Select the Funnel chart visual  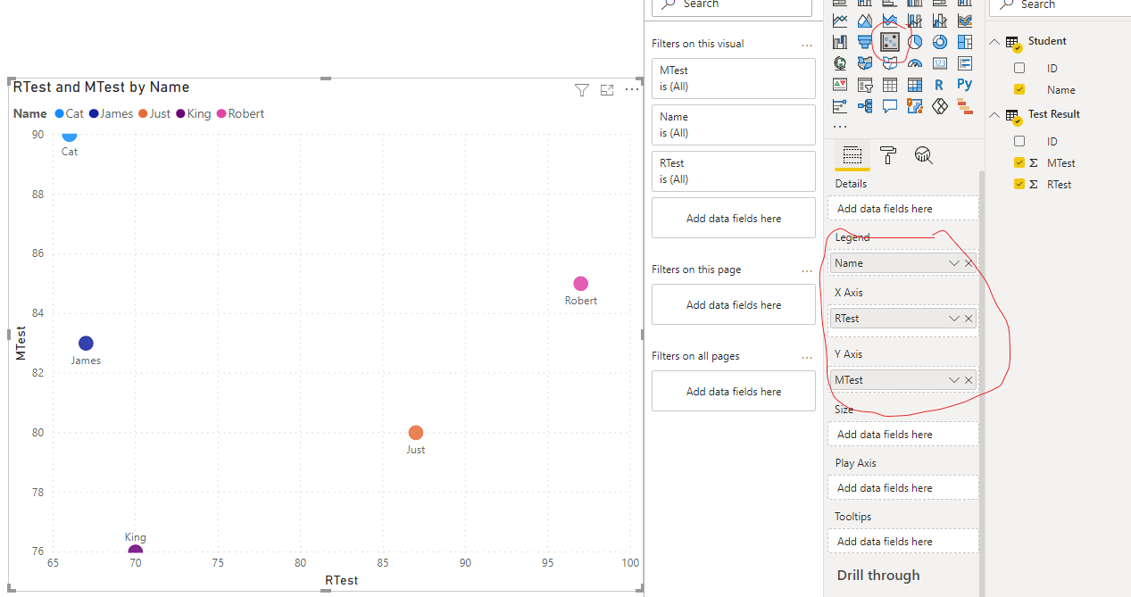(865, 42)
